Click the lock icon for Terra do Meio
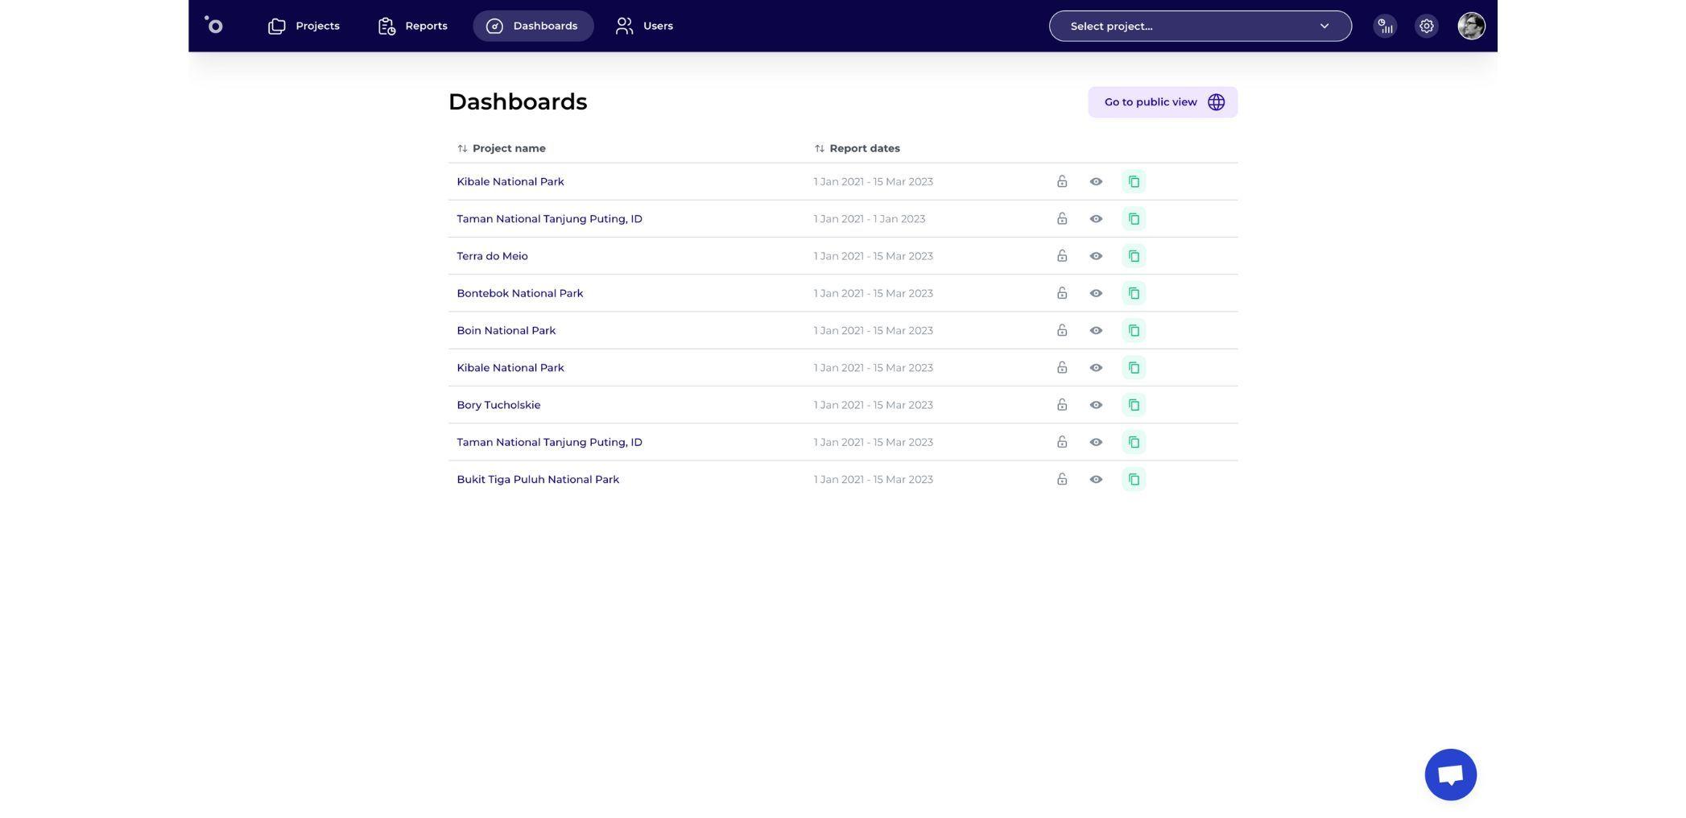Screen dimensions: 1686x818 tap(1062, 256)
